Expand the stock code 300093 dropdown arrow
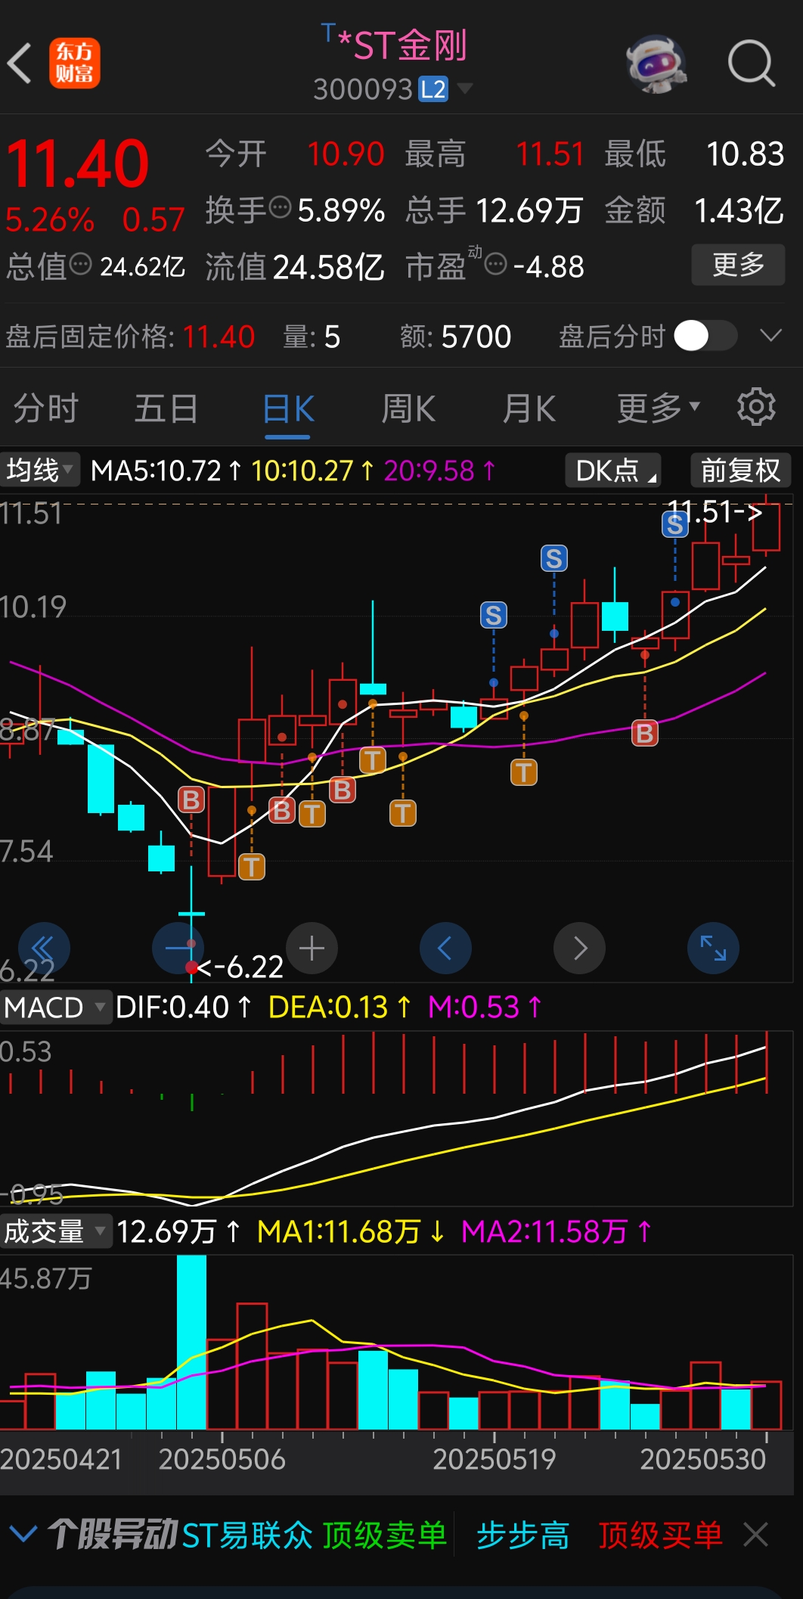This screenshot has height=1599, width=803. point(464,89)
